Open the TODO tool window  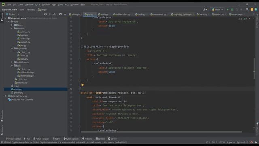tap(56, 139)
